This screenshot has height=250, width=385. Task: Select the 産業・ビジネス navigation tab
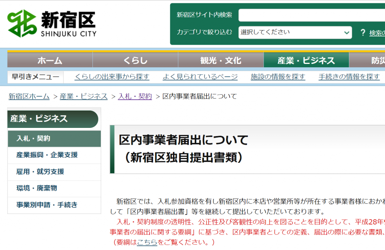(306, 60)
